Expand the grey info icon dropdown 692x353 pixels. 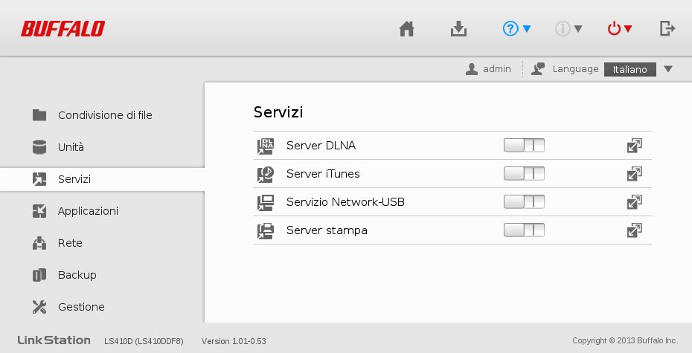568,29
